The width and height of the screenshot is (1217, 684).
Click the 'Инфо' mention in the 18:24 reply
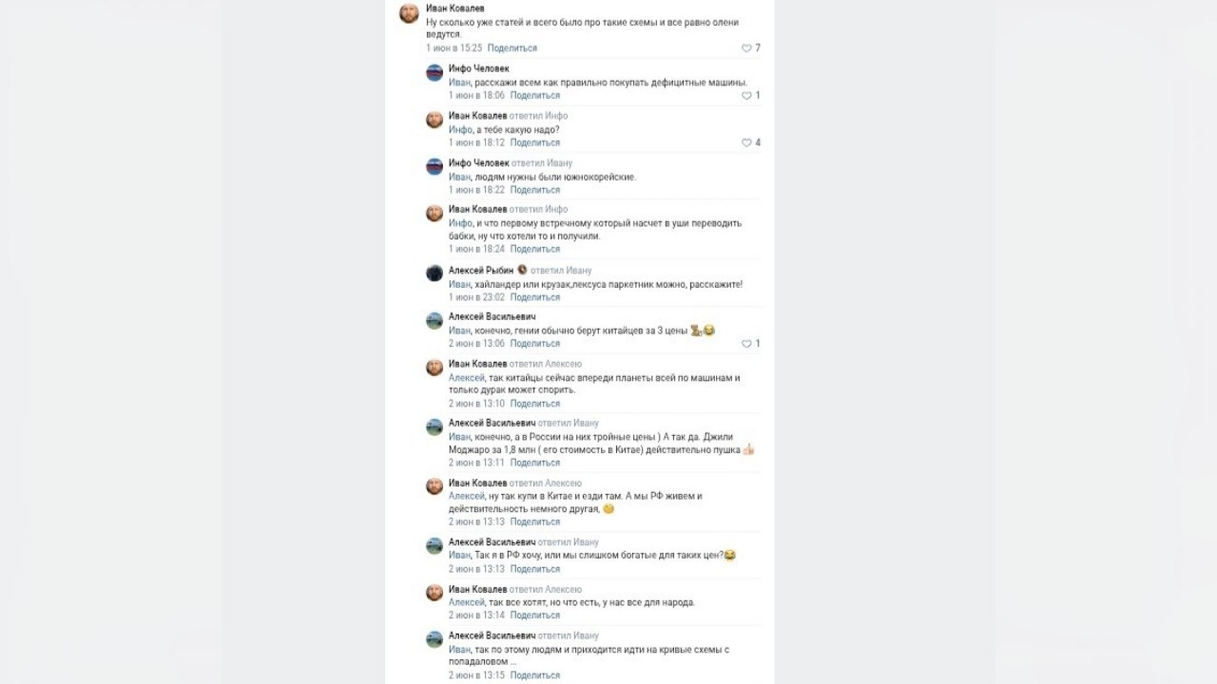coord(460,223)
